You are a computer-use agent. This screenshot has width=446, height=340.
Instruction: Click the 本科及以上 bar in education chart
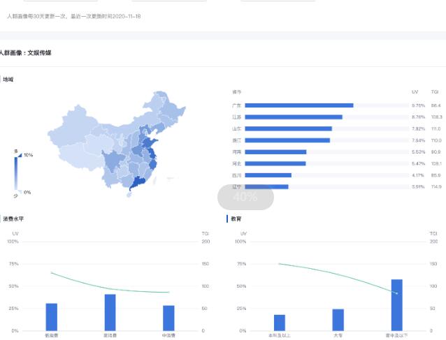(x=280, y=323)
